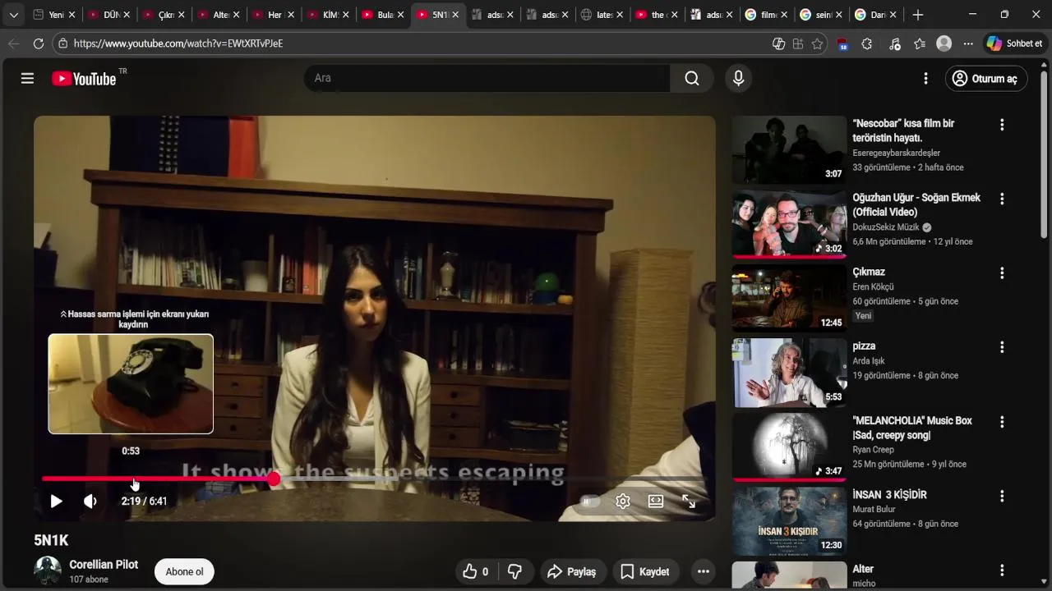Open the Alter video title
The image size is (1052, 591).
coord(863,569)
